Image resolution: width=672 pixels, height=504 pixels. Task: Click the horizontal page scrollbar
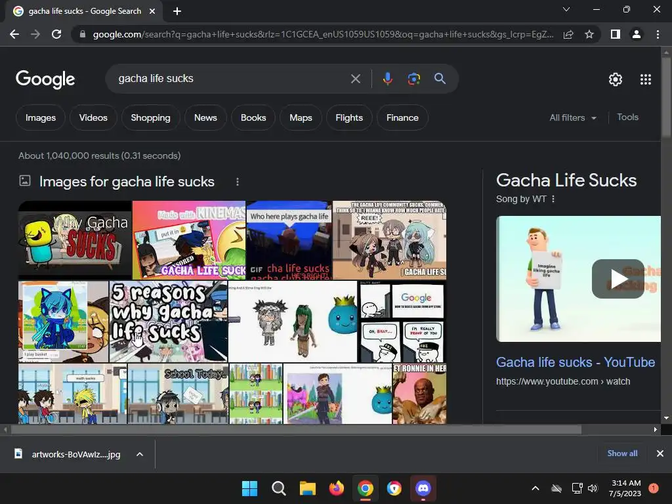coord(296,429)
